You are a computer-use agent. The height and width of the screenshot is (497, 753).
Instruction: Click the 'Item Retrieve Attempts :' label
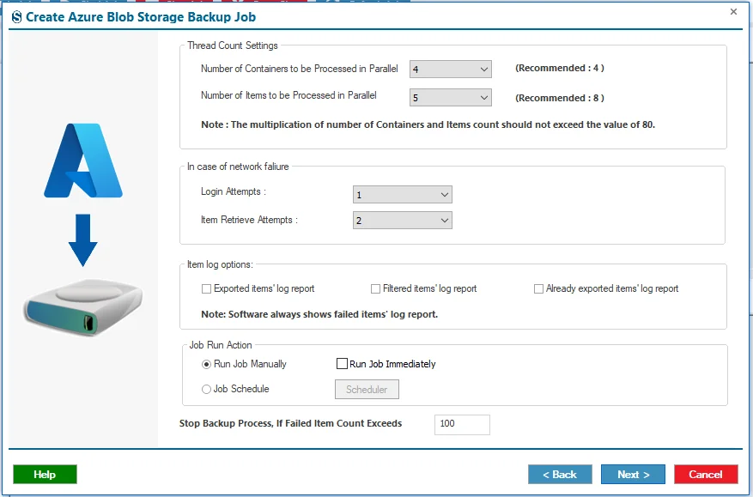249,220
